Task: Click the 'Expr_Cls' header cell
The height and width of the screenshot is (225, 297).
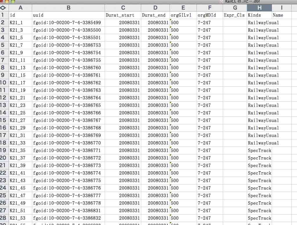Action: click(x=235, y=15)
